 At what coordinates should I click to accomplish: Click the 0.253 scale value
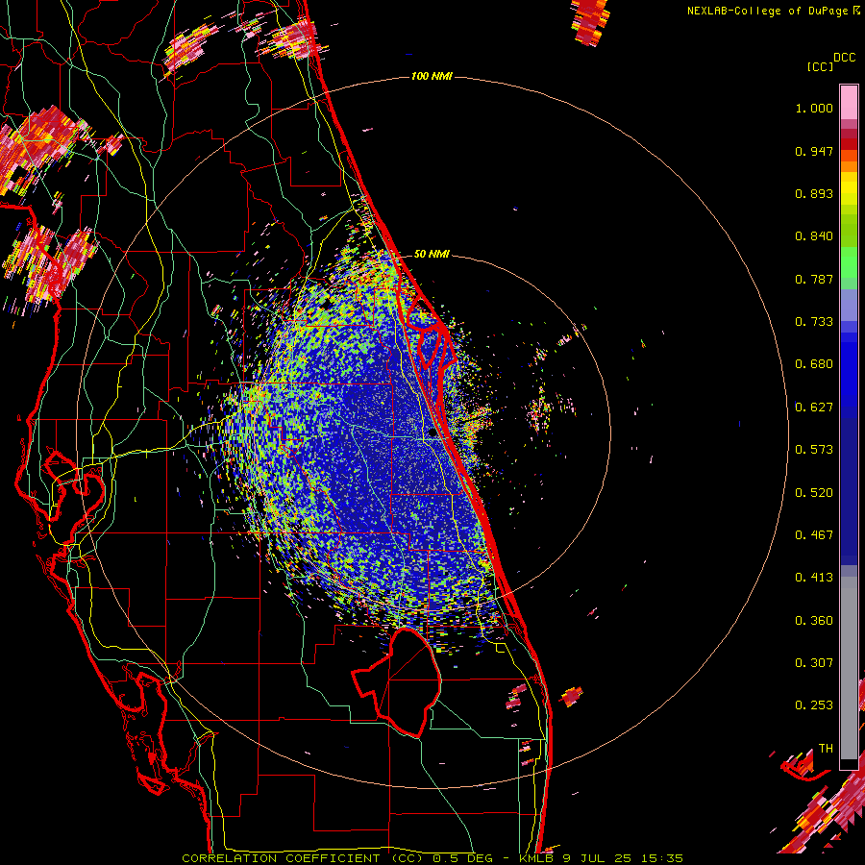(814, 705)
